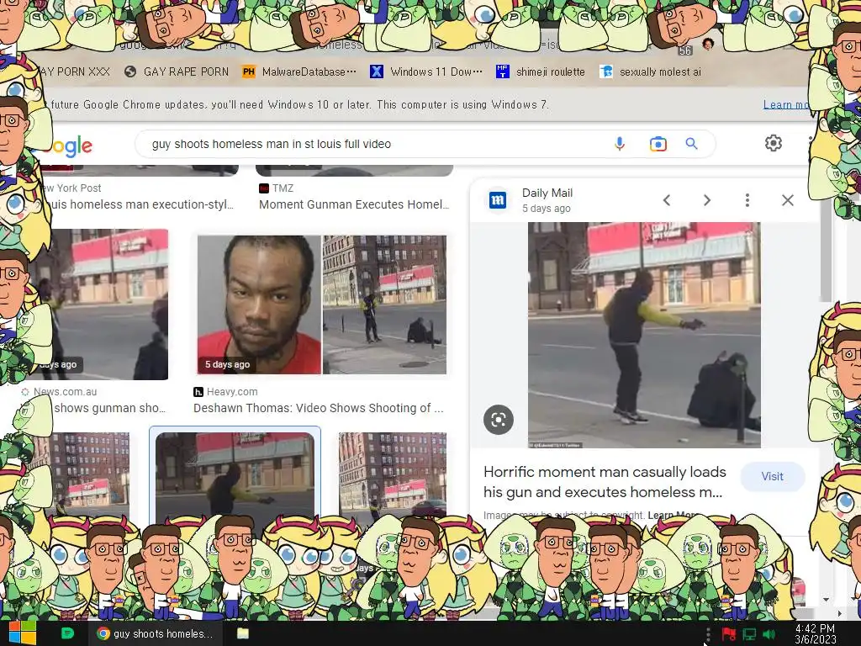Click the highlighted selected image thumbnail
This screenshot has height=646, width=861.
[235, 475]
